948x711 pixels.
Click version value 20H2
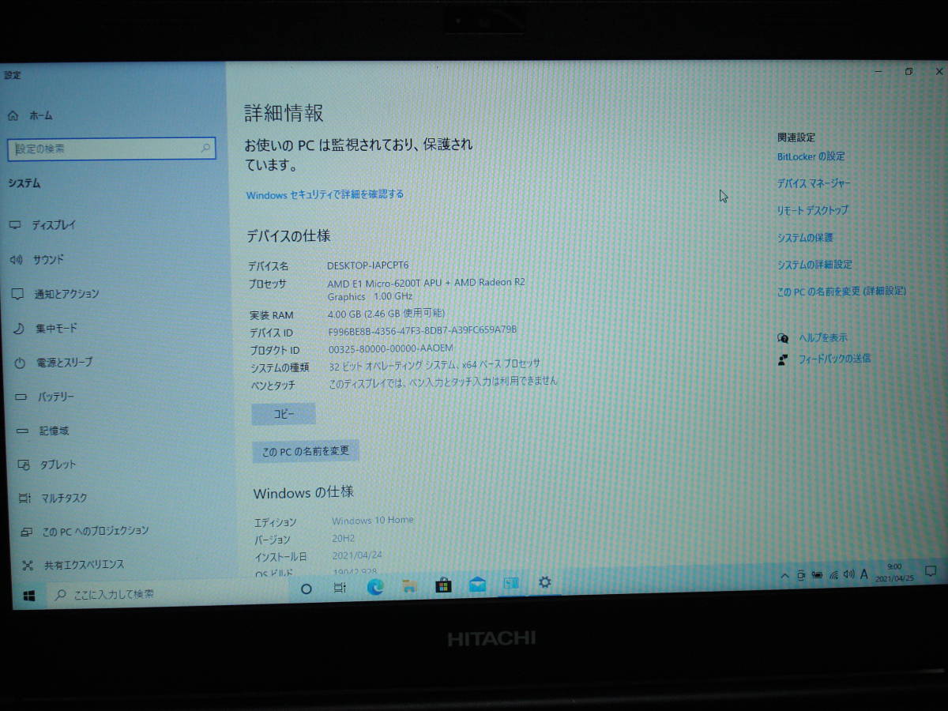click(x=344, y=539)
